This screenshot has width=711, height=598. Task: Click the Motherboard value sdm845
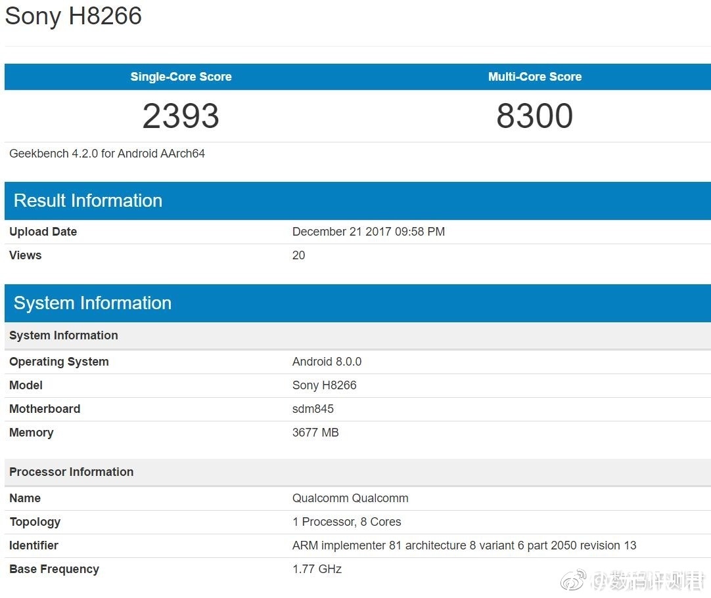click(313, 408)
